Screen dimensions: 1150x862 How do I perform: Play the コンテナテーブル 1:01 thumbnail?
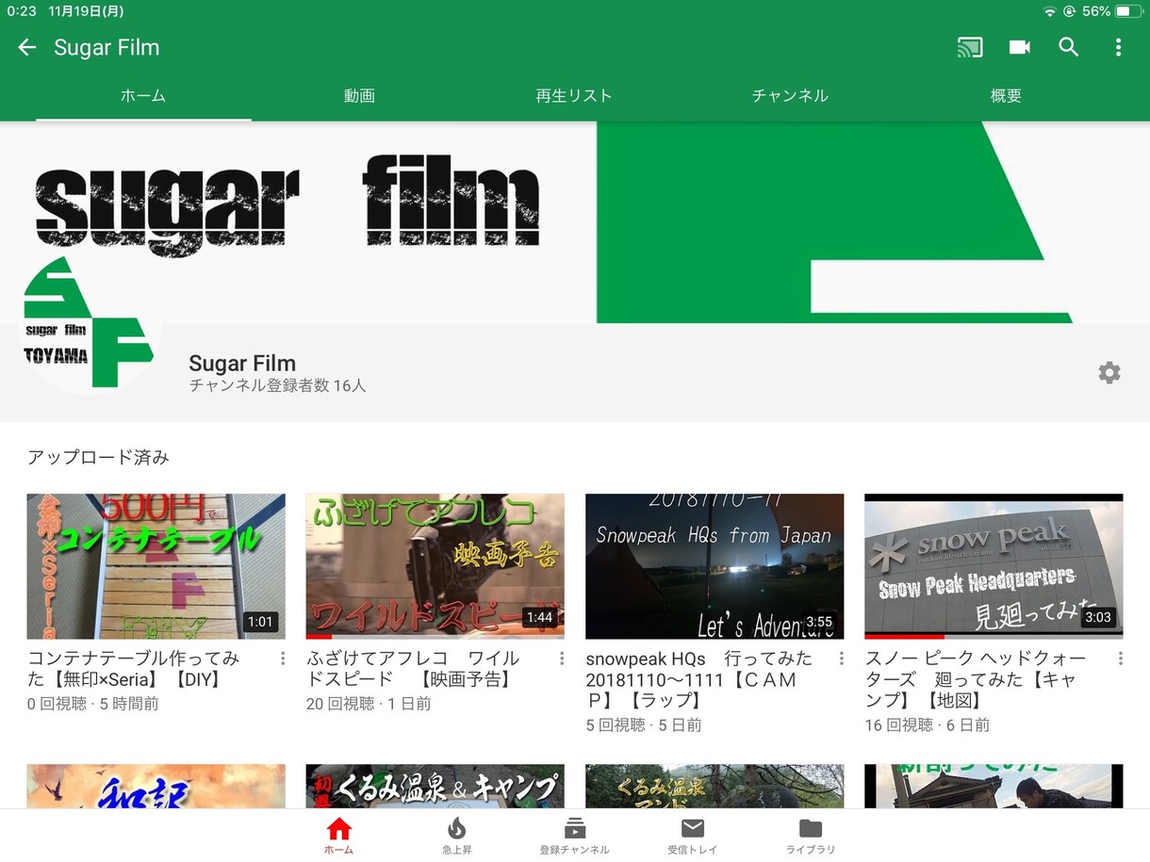pos(156,566)
